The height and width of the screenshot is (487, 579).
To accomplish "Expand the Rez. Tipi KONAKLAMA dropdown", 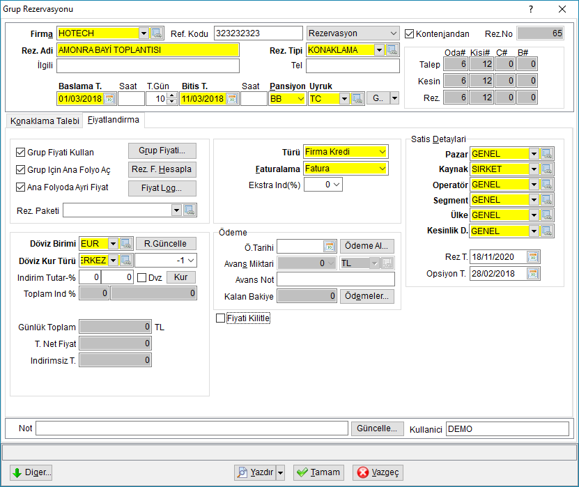I will point(379,50).
